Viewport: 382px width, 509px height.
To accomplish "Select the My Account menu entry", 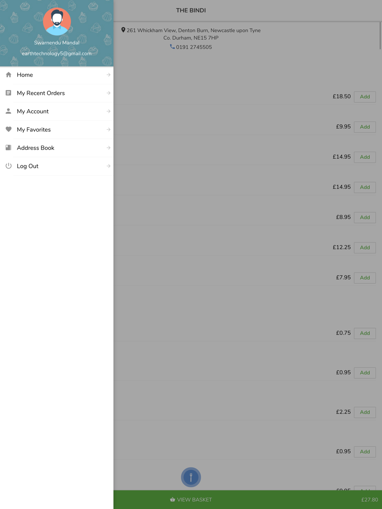I will point(57,111).
